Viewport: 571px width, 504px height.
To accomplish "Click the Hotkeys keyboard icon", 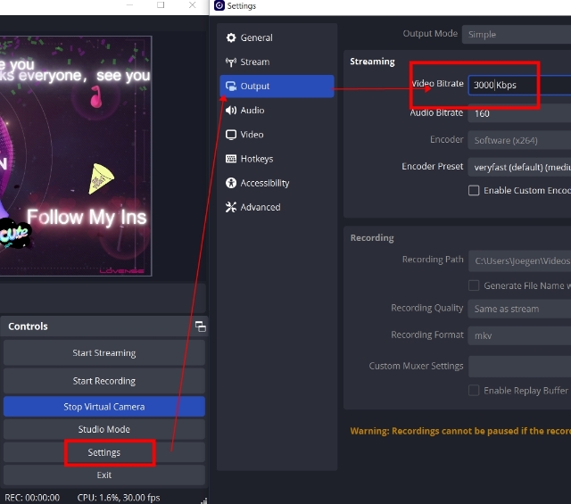I will coord(232,159).
